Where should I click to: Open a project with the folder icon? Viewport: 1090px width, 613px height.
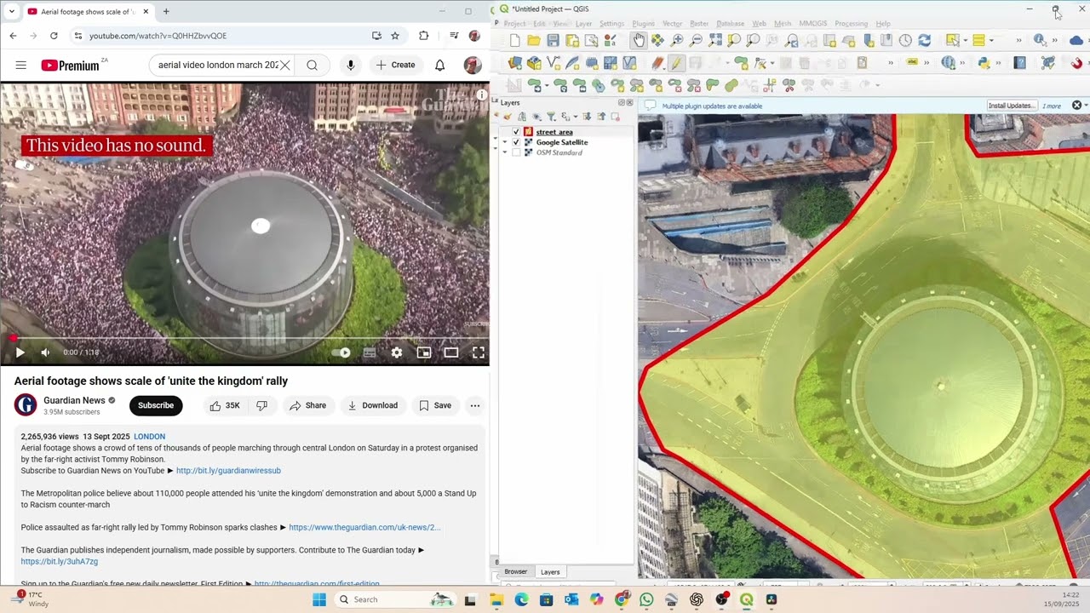pyautogui.click(x=534, y=40)
